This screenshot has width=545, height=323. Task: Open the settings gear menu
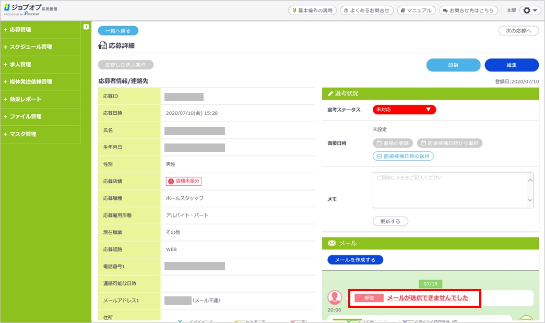tap(530, 10)
